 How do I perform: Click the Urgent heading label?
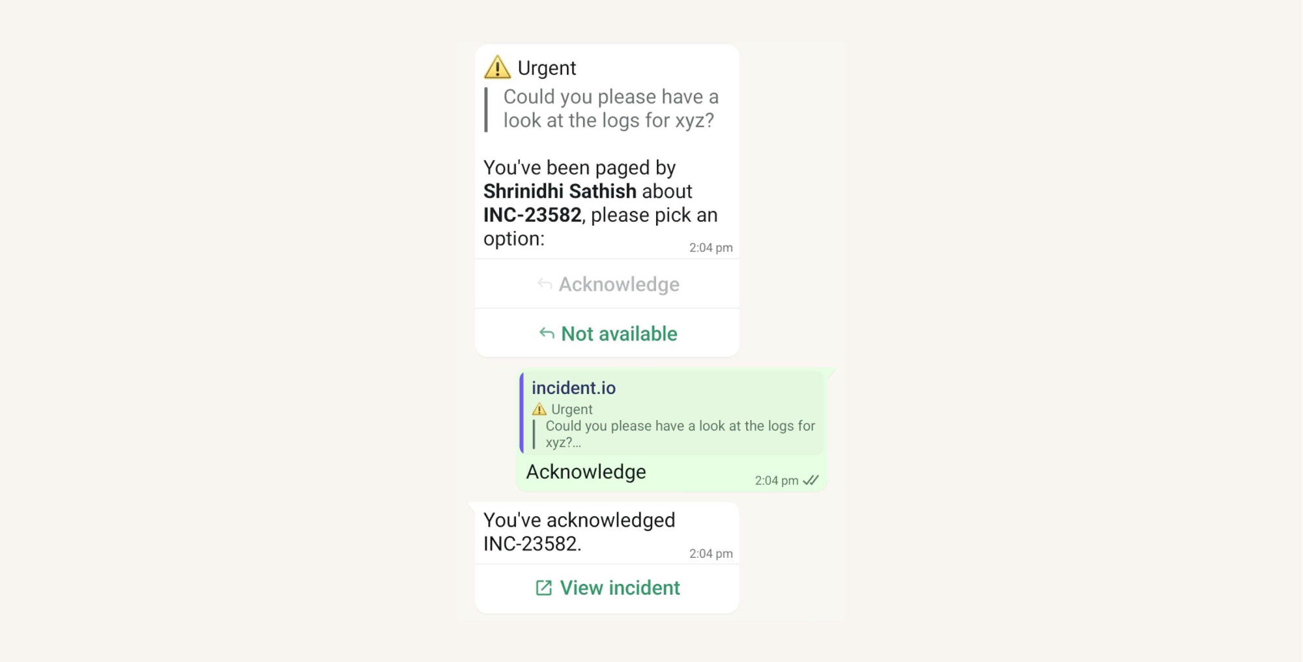coord(547,68)
